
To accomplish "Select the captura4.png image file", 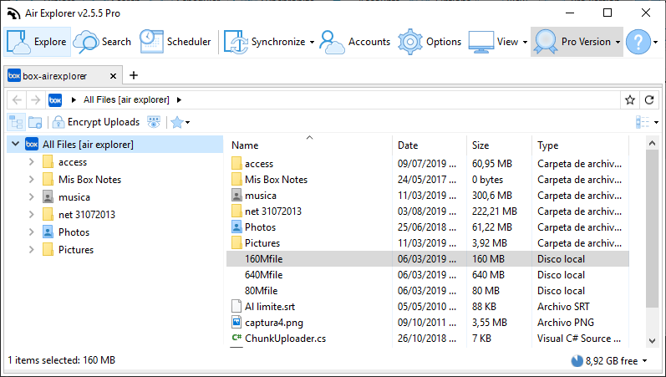I will (x=428, y=323).
